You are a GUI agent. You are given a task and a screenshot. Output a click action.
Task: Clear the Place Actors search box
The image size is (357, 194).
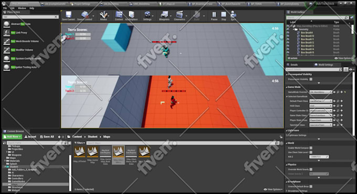point(56,17)
